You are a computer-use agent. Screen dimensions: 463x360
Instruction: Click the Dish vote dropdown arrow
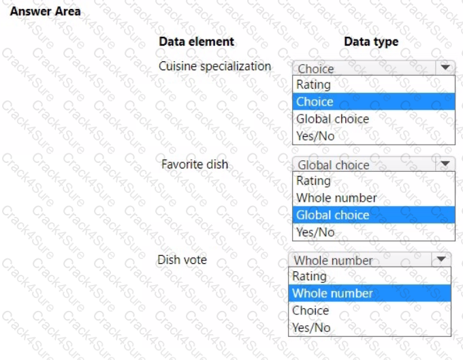pos(441,259)
